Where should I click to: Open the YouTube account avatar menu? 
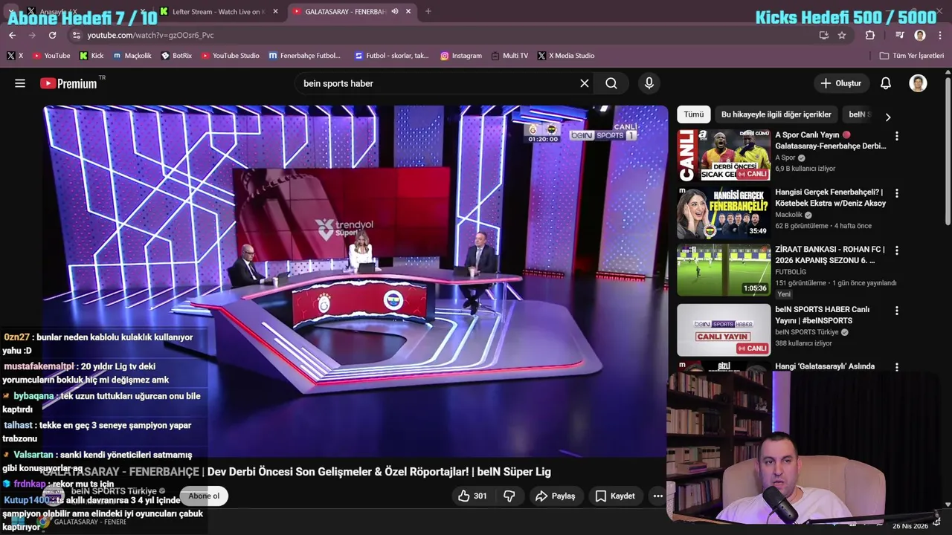click(x=918, y=83)
